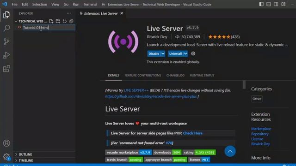Viewport: 296px width, 166px height.
Task: Open the Run and Debug view
Action: coord(6,55)
